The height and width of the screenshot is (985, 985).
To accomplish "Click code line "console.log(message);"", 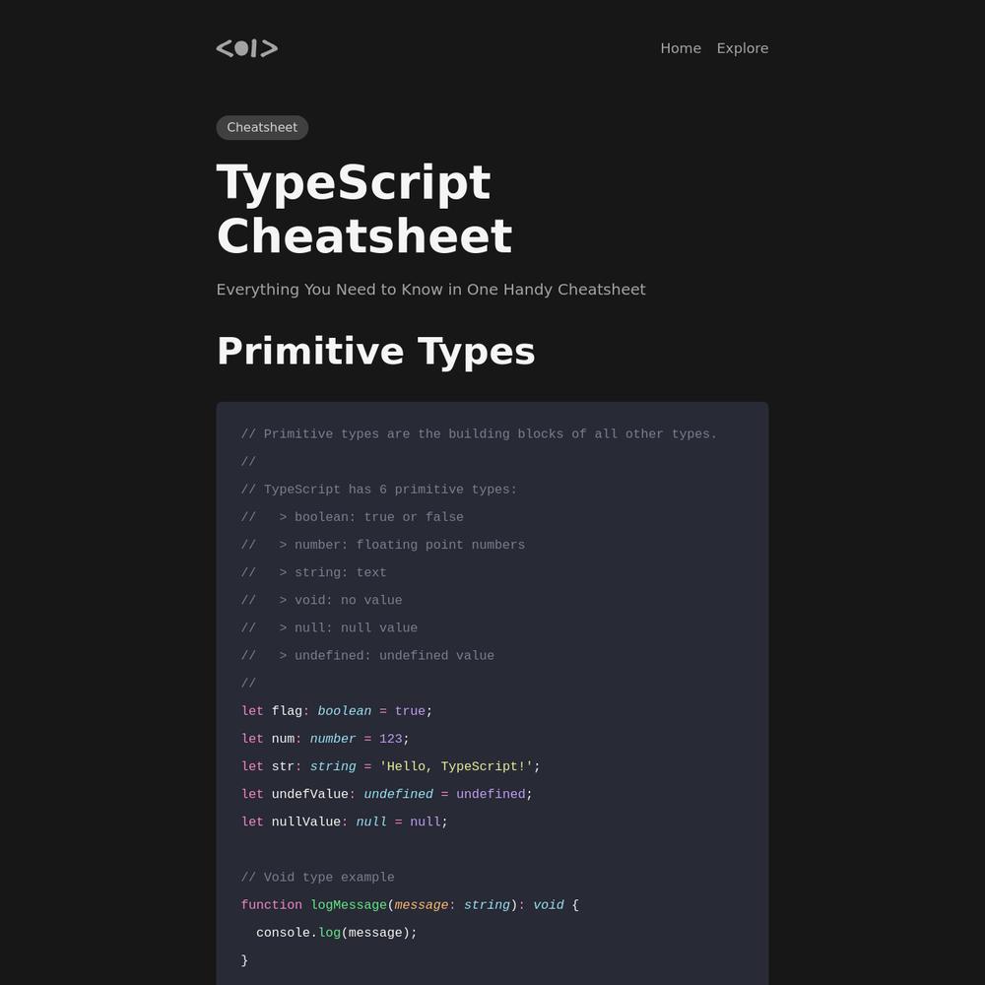I will click(337, 932).
